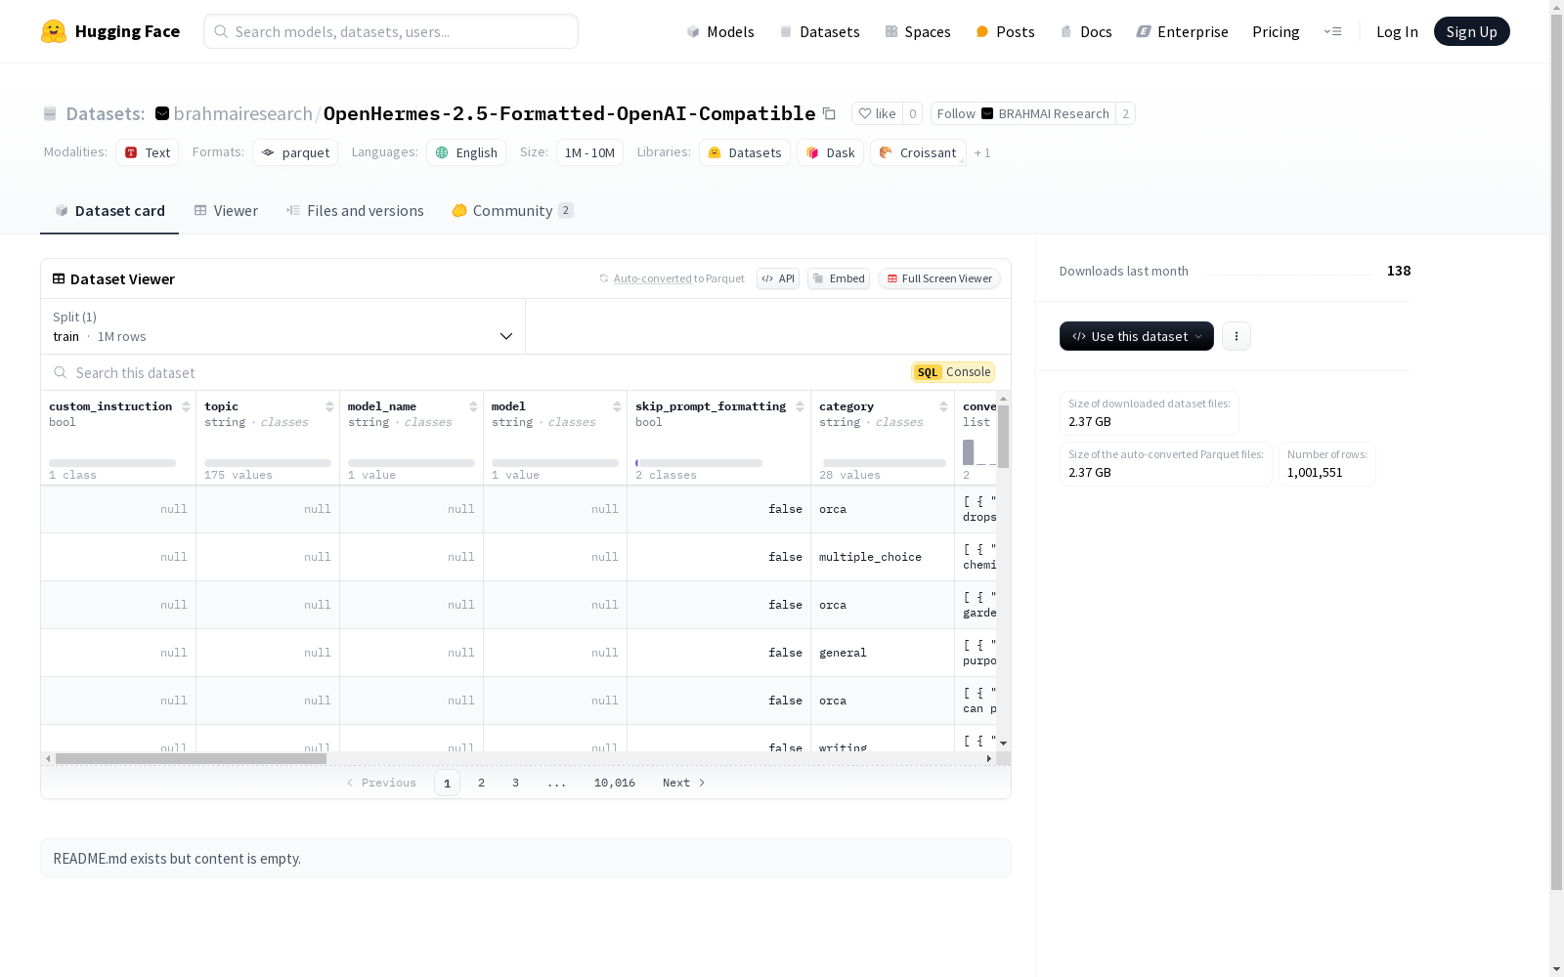Go to page 3 of the dataset
The height and width of the screenshot is (977, 1564).
click(515, 783)
